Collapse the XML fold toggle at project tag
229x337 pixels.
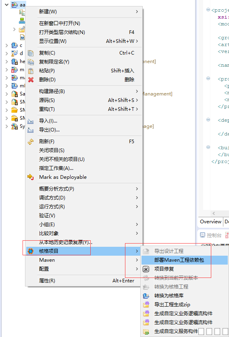tap(208, 10)
